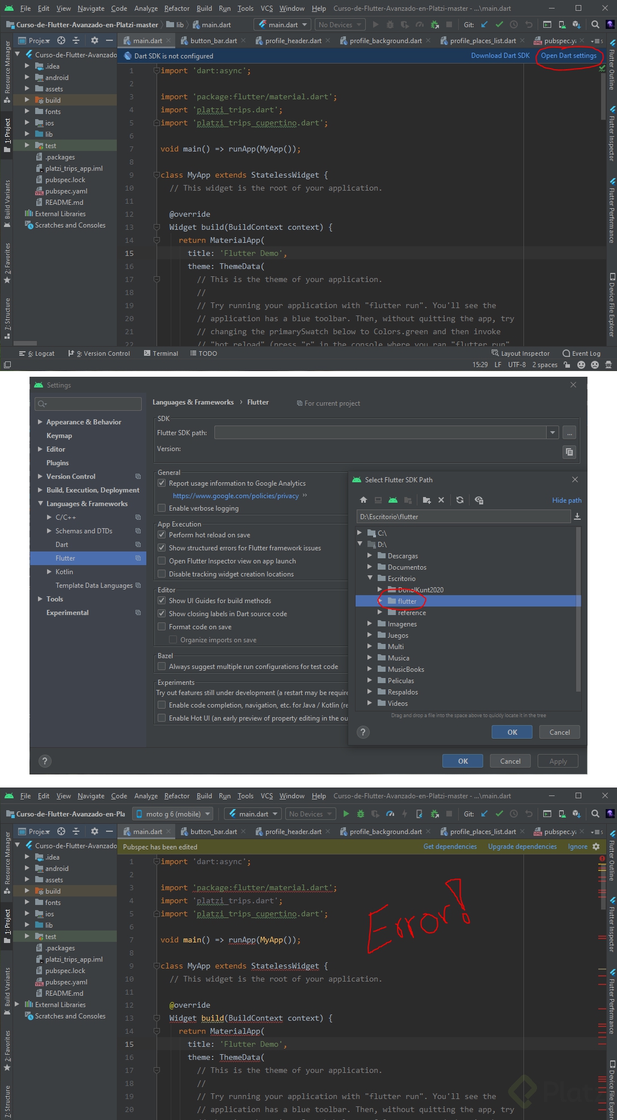Open Flutter Outline side panel in top IDE
The width and height of the screenshot is (617, 1120).
(x=612, y=66)
